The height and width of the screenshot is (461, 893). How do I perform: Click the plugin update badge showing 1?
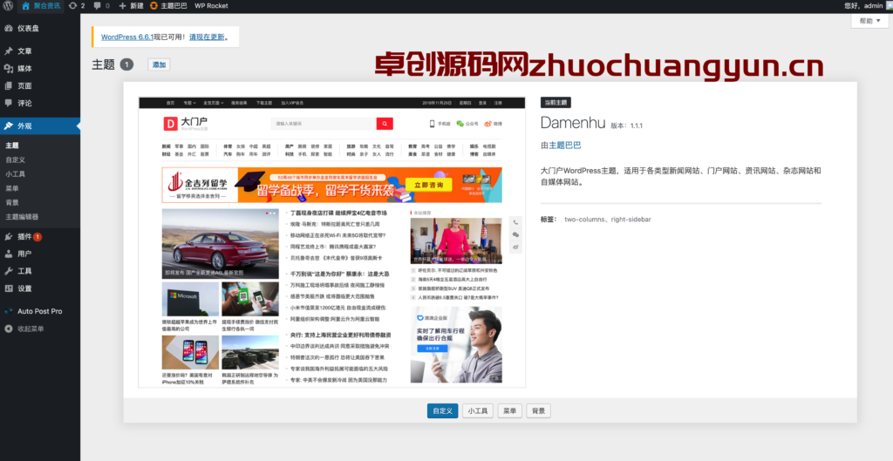(x=37, y=237)
